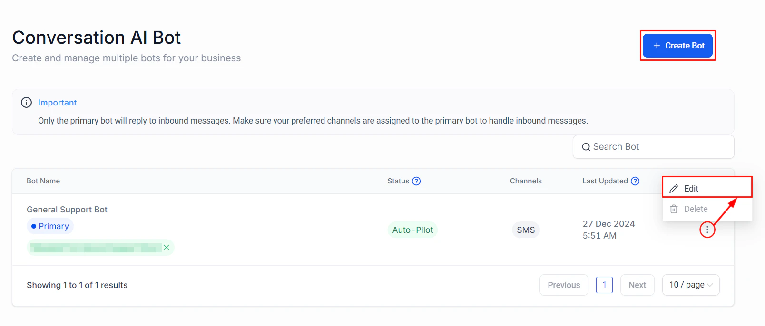The image size is (765, 326).
Task: Click the Create Bot button
Action: coord(677,45)
